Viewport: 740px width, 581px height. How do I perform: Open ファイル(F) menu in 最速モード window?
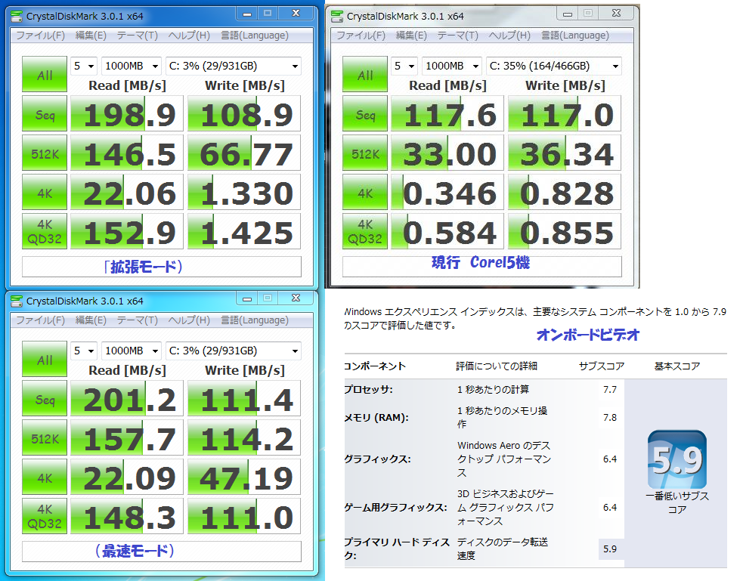coord(40,320)
